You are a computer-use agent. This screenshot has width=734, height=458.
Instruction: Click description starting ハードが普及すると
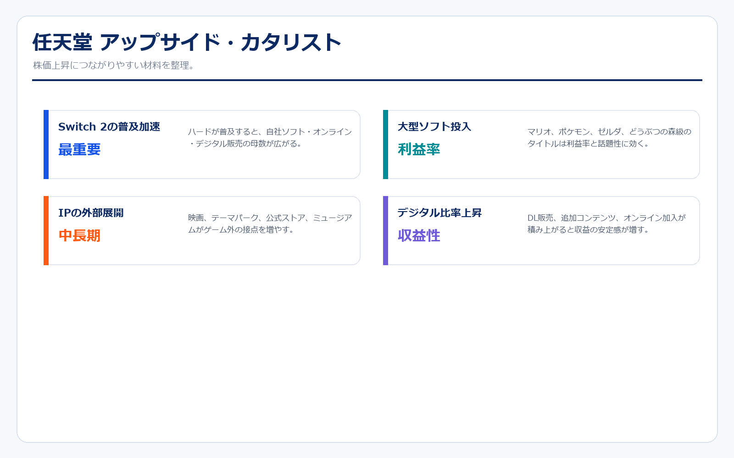click(x=270, y=138)
